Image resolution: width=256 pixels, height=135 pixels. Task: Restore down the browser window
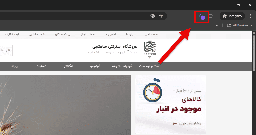238,5
